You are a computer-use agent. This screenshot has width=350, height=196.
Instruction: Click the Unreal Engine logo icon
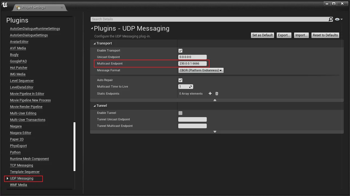pos(5,5)
